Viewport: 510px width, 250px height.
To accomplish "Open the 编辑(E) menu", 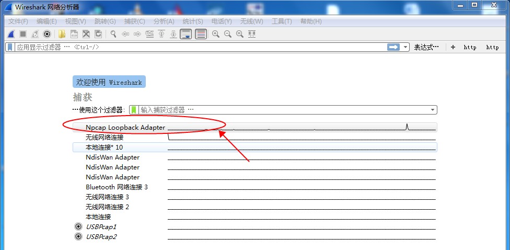I will (47, 21).
